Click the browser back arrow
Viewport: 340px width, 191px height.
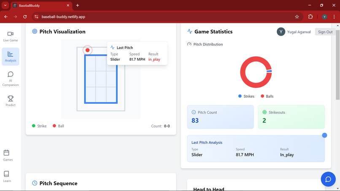click(6, 17)
